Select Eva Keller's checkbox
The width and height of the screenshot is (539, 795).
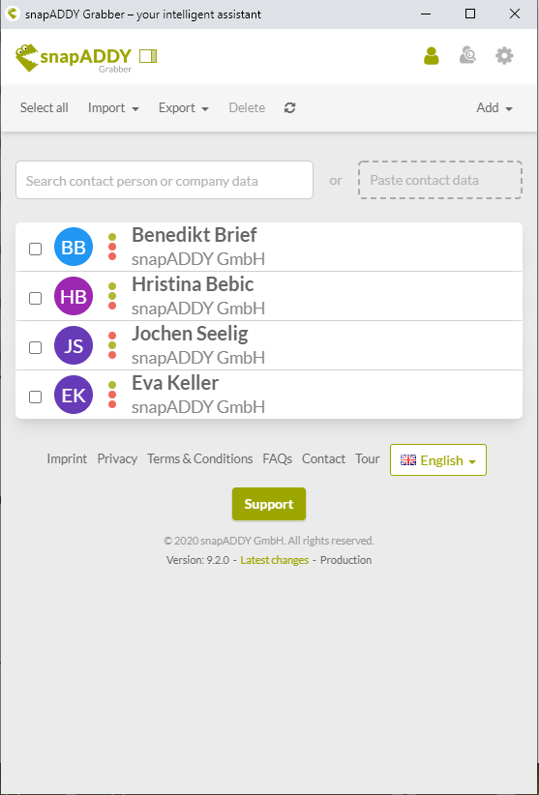click(x=35, y=397)
